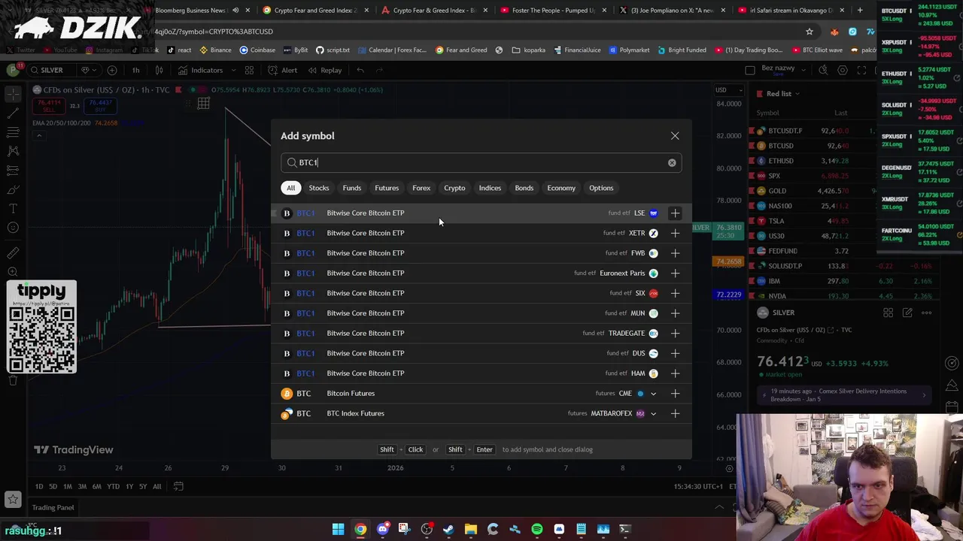The image size is (963, 541).
Task: Select Bitcoin Futures result row
Action: point(481,394)
